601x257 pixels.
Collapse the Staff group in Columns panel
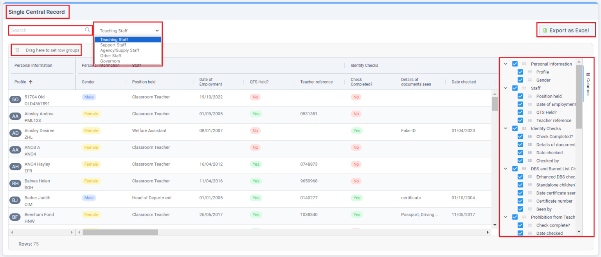pos(505,88)
